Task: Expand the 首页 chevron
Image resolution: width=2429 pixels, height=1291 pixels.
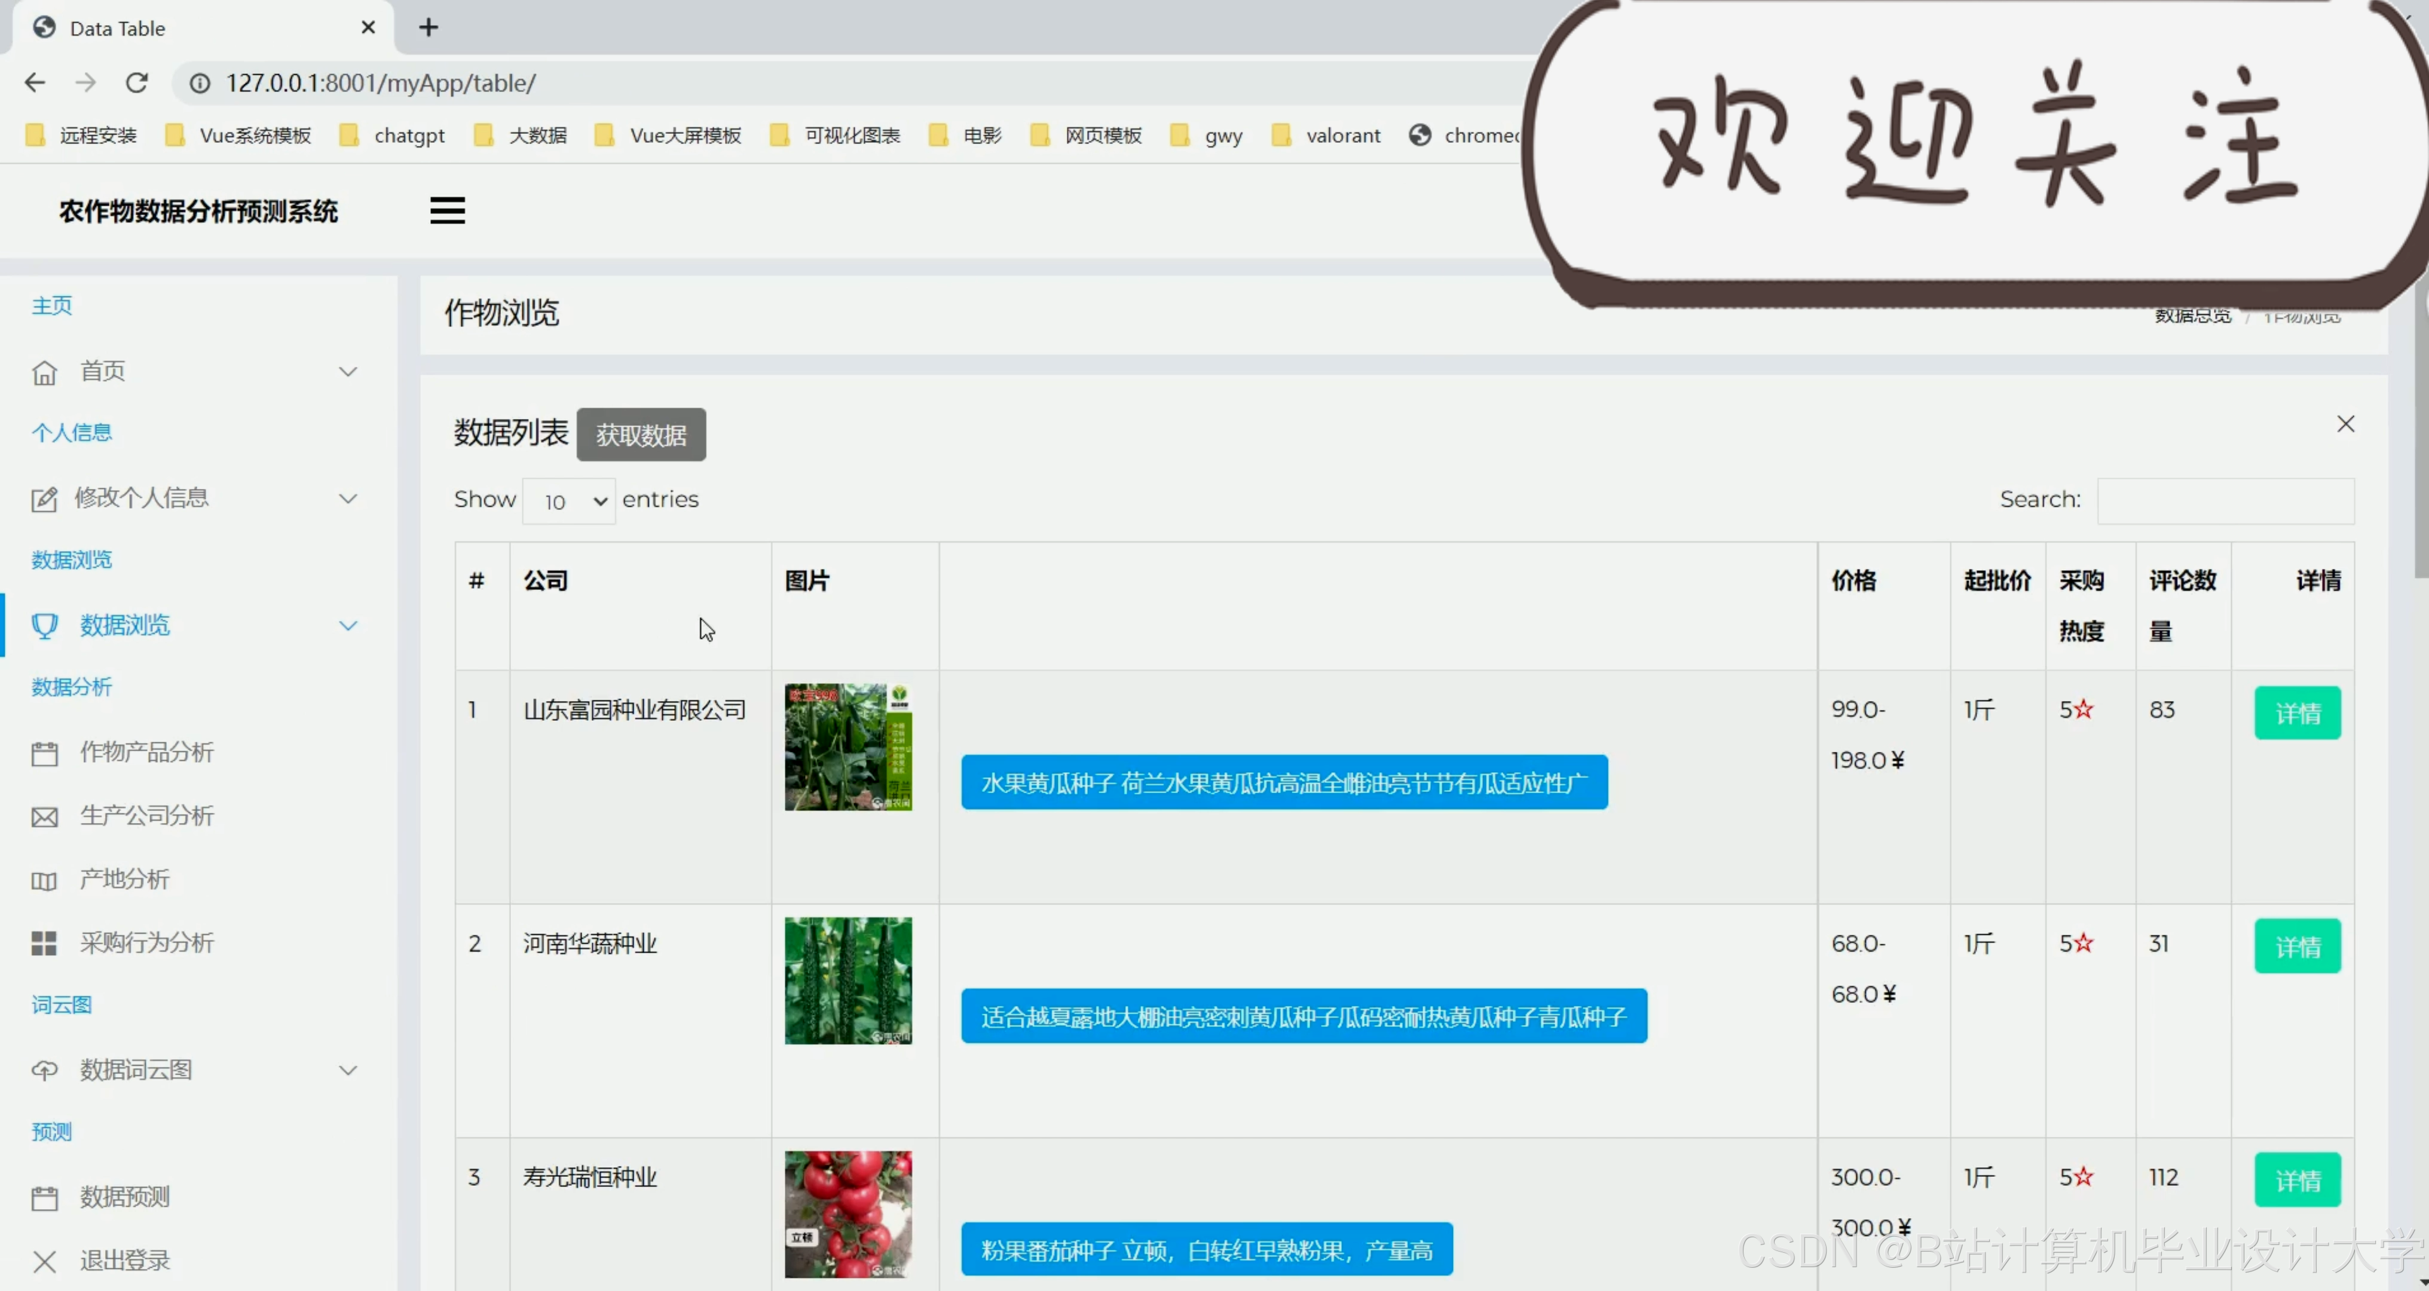Action: (x=348, y=372)
